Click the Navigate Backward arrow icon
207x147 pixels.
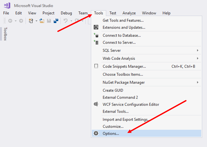(10, 21)
